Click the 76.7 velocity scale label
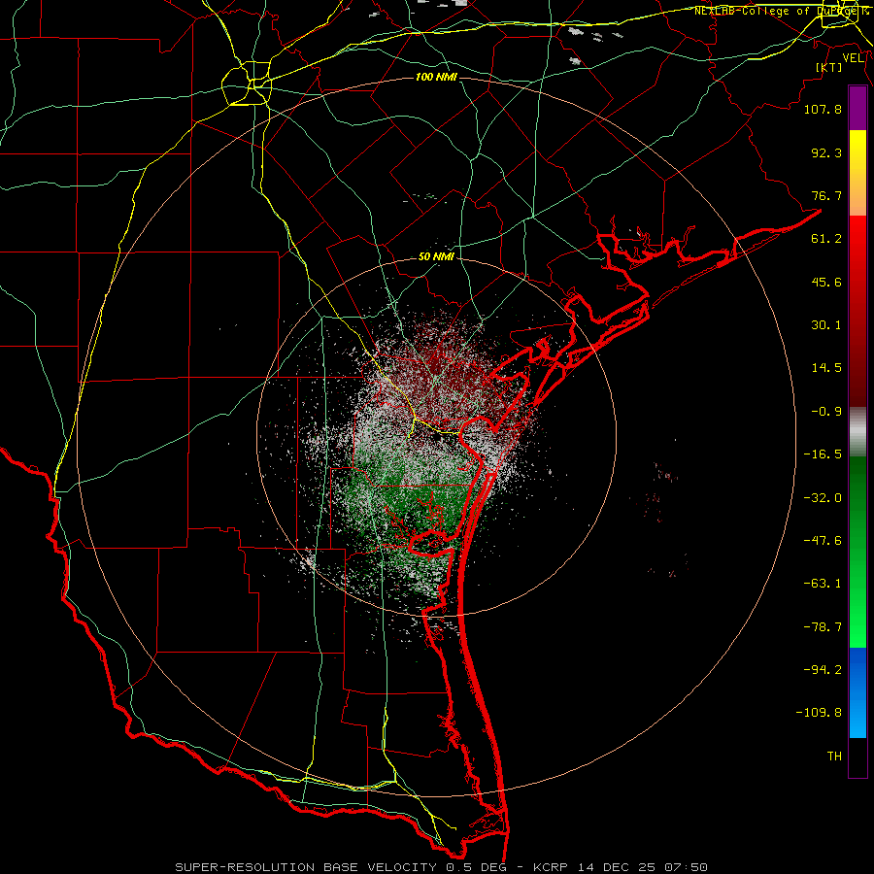The image size is (874, 874). click(x=826, y=195)
